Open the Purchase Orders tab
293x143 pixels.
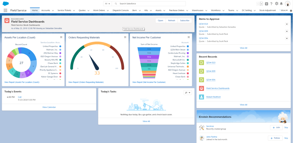[177, 10]
